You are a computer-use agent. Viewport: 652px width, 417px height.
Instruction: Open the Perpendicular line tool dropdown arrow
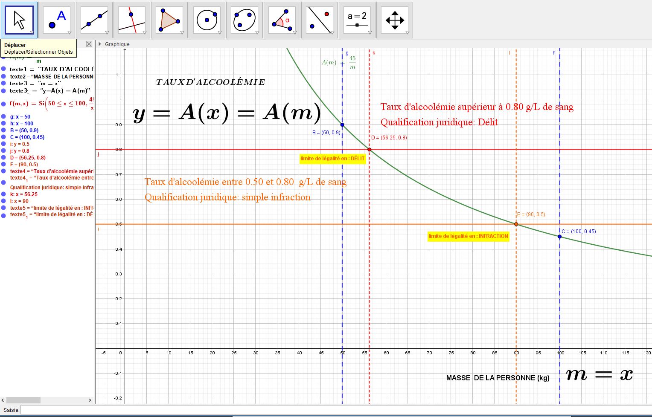[145, 32]
